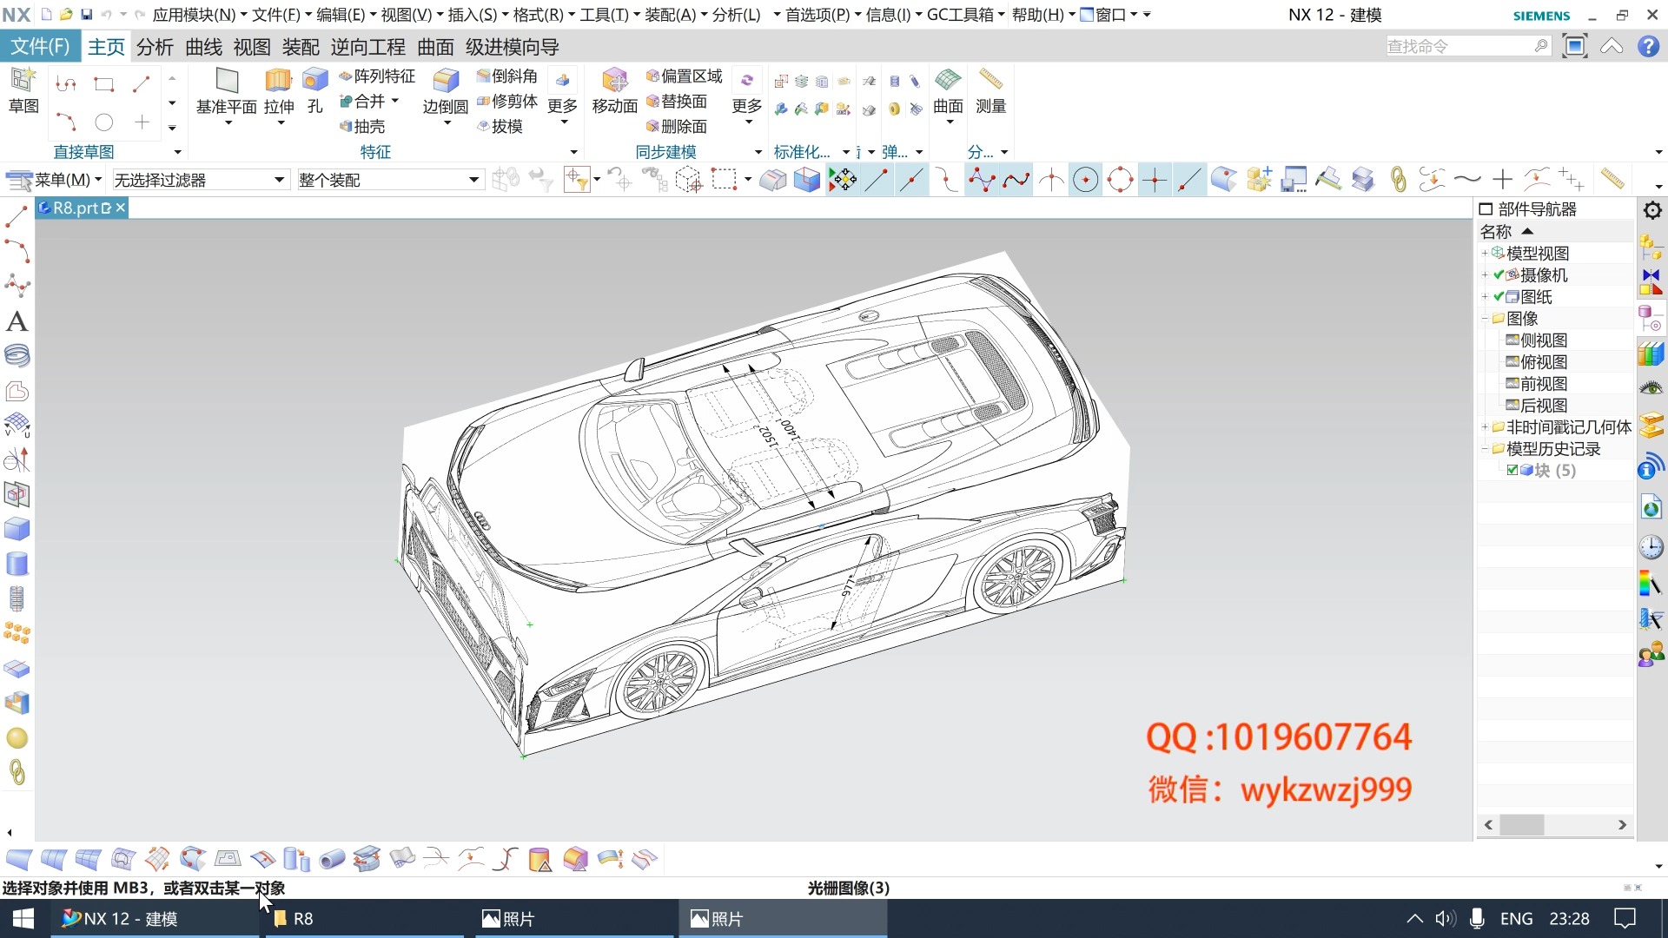The image size is (1668, 938).
Task: Uncheck the 块 (5) checkbox in history
Action: 1512,470
